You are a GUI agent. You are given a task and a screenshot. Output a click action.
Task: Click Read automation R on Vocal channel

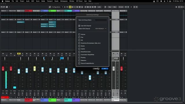pyautogui.click(x=19, y=93)
